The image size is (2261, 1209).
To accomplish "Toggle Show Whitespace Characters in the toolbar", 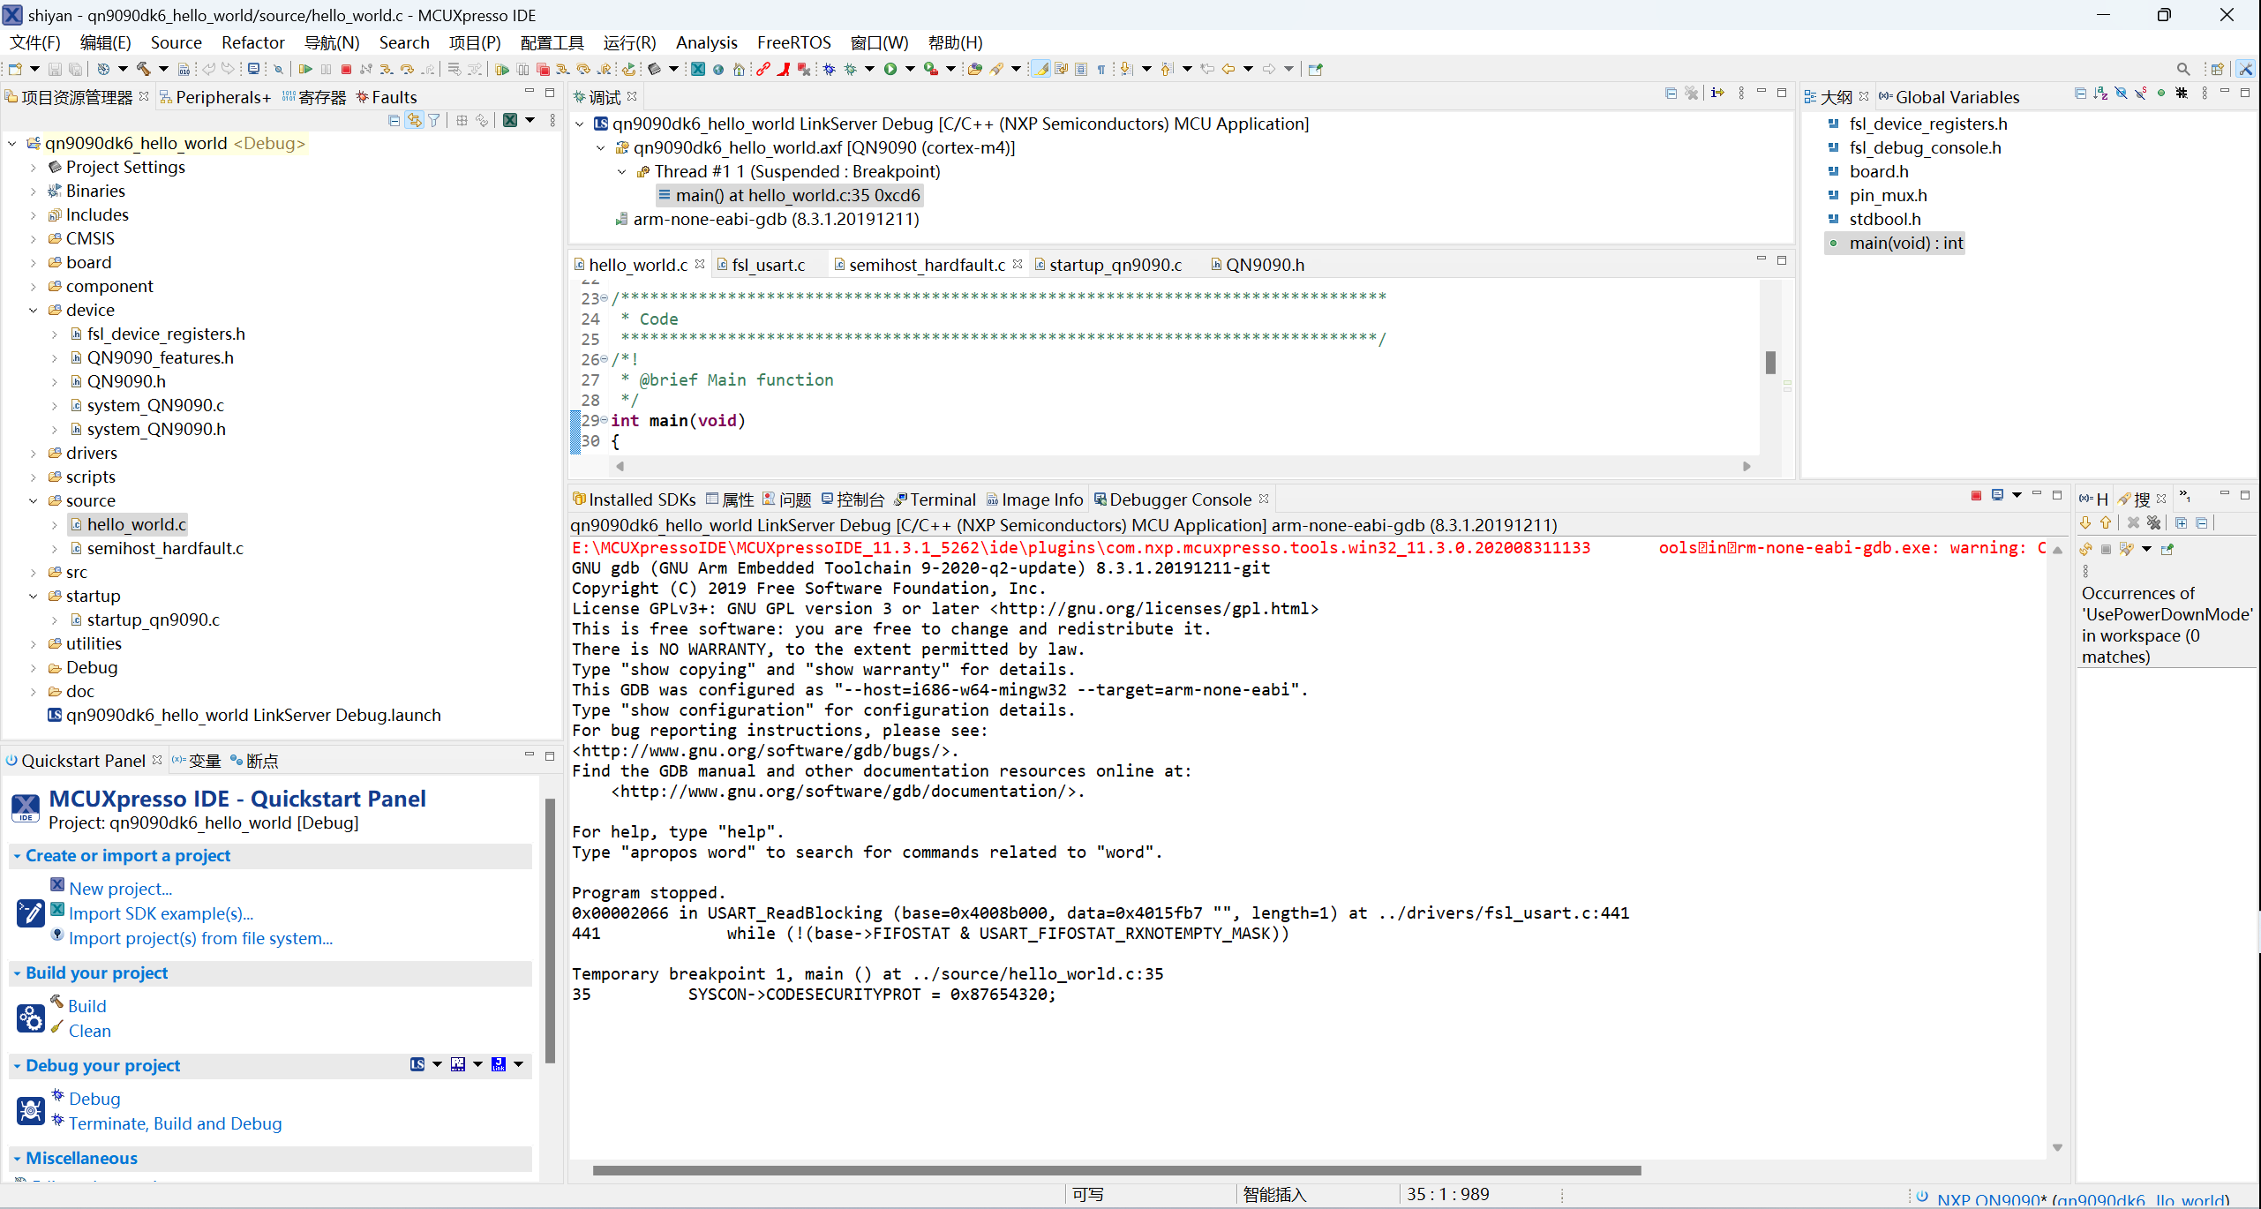I will tap(1100, 68).
